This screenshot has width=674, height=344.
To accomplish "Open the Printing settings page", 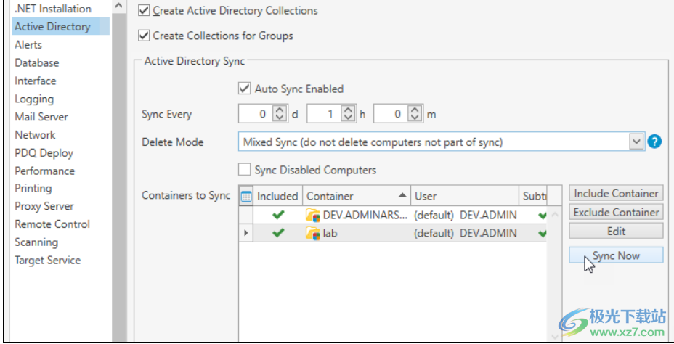I will [33, 188].
